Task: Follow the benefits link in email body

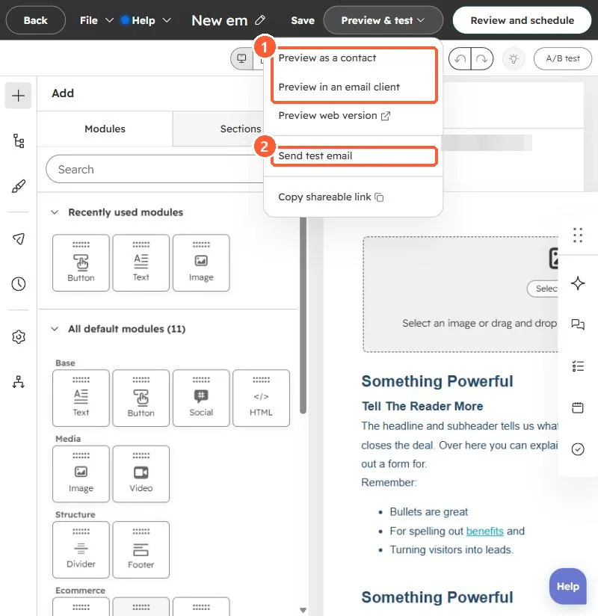Action: (484, 531)
